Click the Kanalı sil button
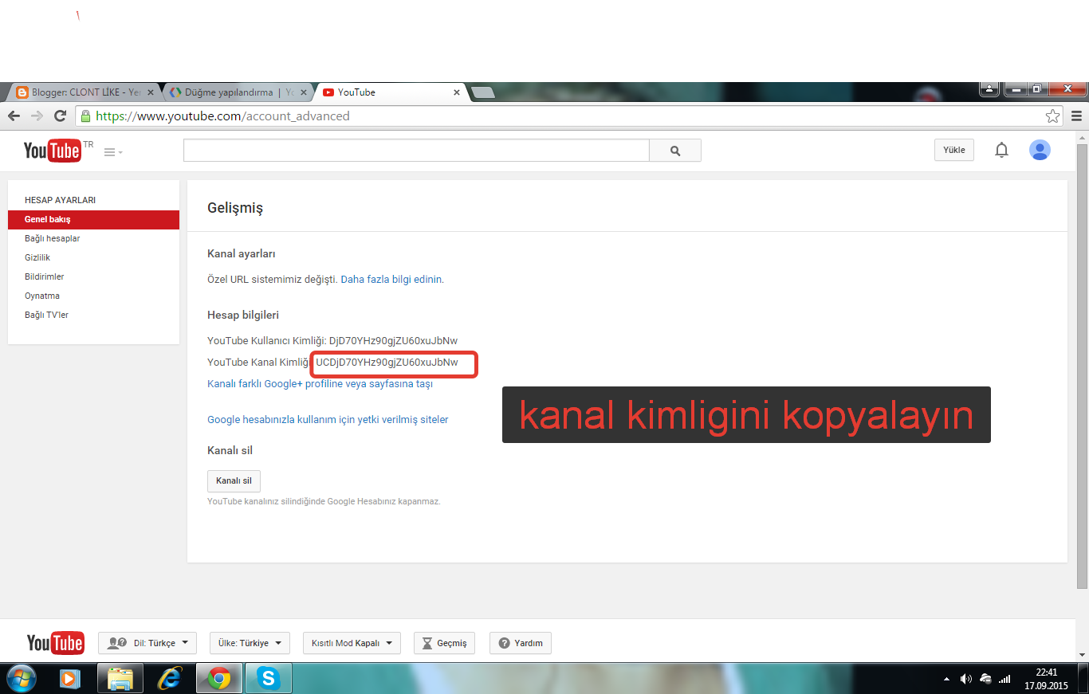The image size is (1089, 694). [234, 480]
